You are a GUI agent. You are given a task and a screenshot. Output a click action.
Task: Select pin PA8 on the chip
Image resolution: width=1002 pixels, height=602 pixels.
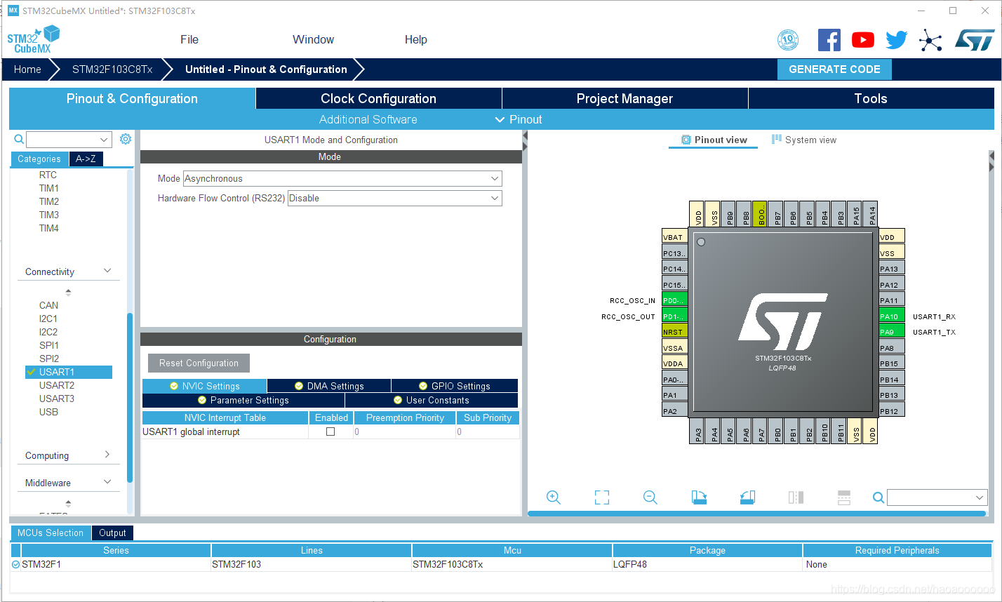click(x=892, y=348)
